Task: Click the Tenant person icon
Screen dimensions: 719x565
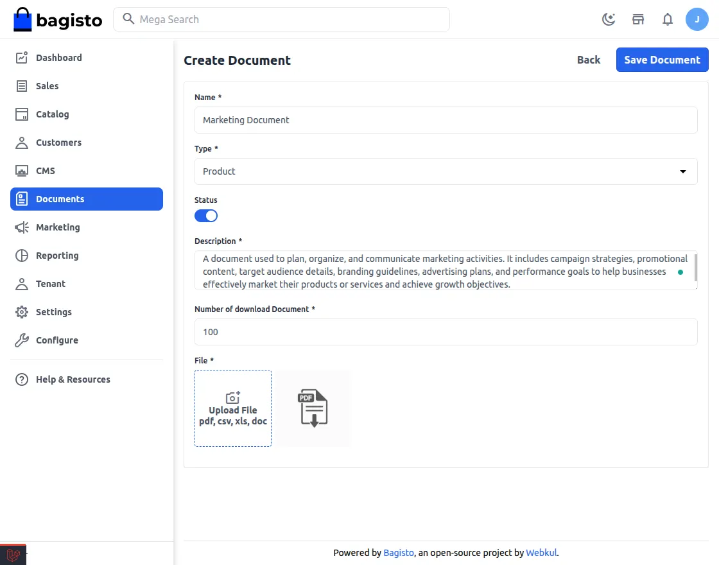Action: pos(22,284)
